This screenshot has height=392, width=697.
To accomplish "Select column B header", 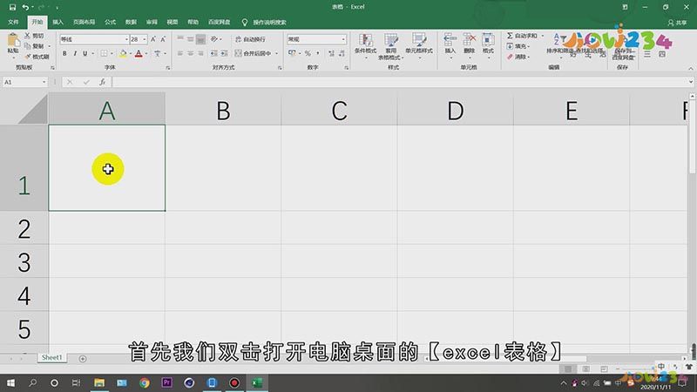I will pos(223,110).
